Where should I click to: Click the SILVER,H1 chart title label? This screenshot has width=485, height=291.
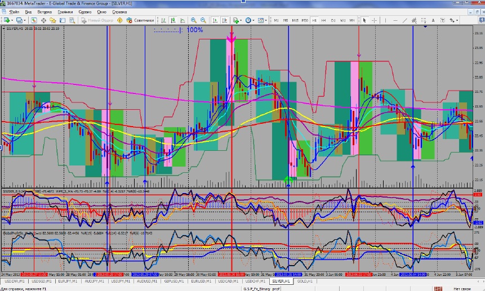(12, 28)
